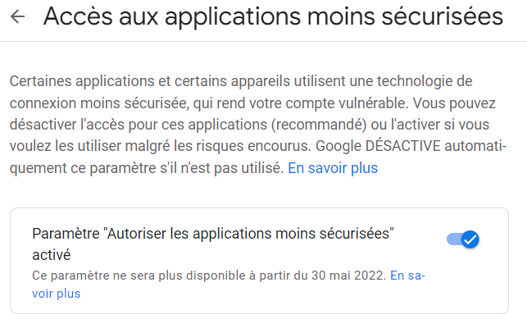This screenshot has height=319, width=527.
Task: Click the first line starting "Certaines applications"
Action: click(x=241, y=81)
